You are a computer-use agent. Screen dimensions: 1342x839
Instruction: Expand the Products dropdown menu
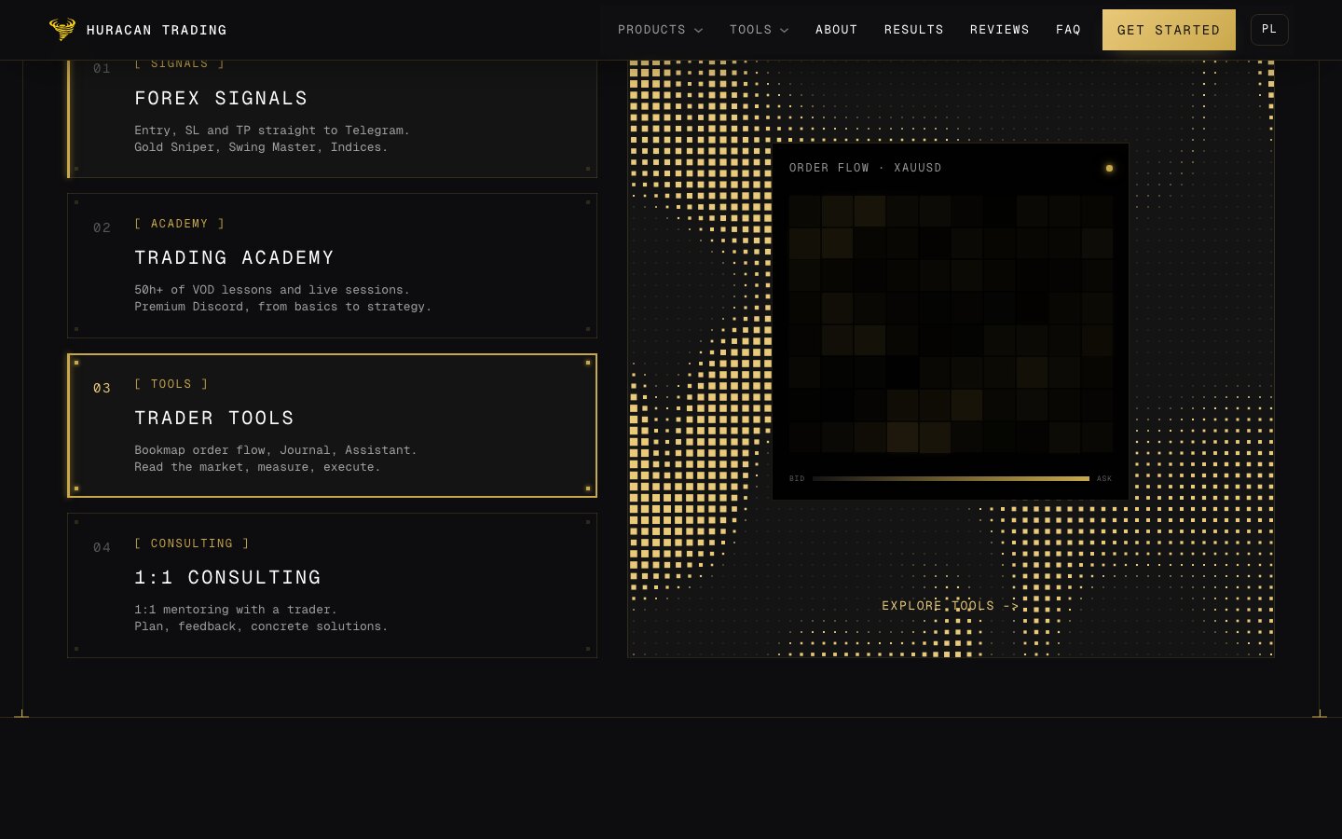tap(660, 30)
